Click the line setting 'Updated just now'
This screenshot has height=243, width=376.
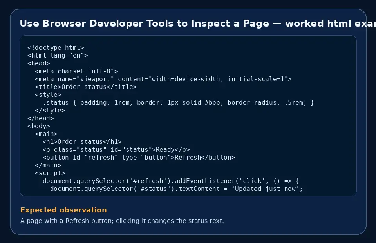[x=177, y=189]
